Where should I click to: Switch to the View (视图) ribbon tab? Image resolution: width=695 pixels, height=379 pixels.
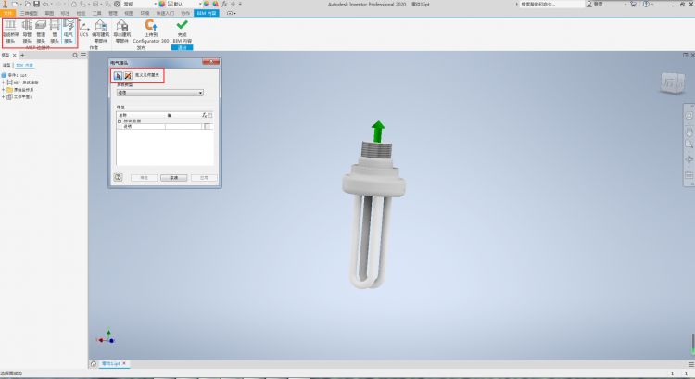[x=129, y=13]
